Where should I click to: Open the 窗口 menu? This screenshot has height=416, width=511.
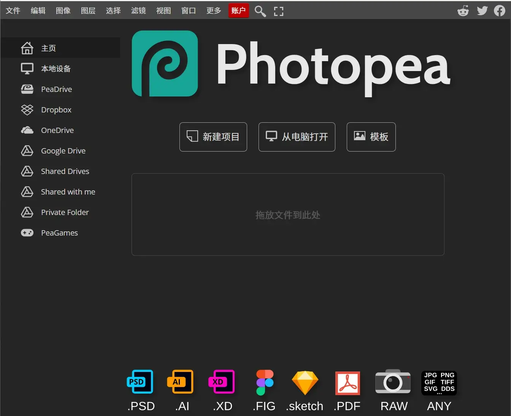[189, 11]
